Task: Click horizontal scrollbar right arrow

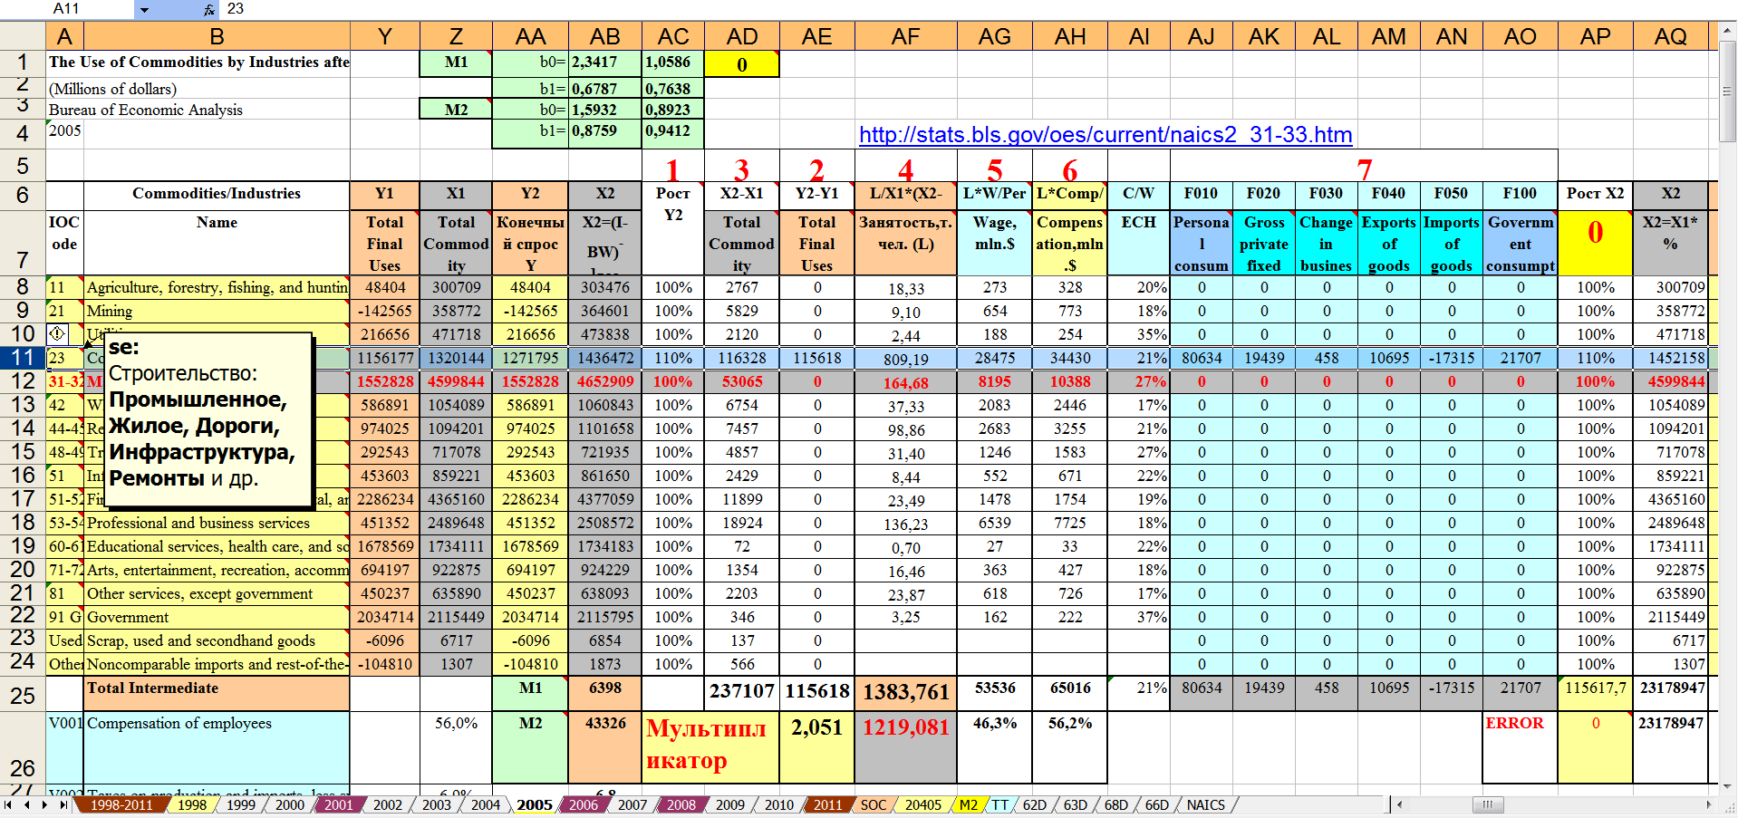Action: tap(1709, 804)
